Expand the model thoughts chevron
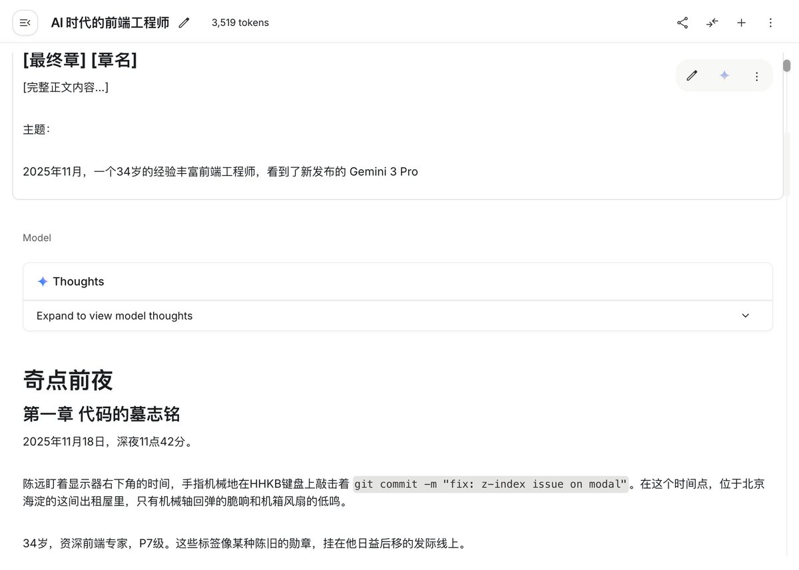 click(745, 316)
